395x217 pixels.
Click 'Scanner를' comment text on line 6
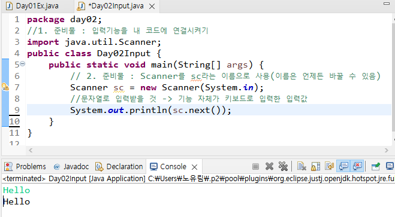point(162,76)
